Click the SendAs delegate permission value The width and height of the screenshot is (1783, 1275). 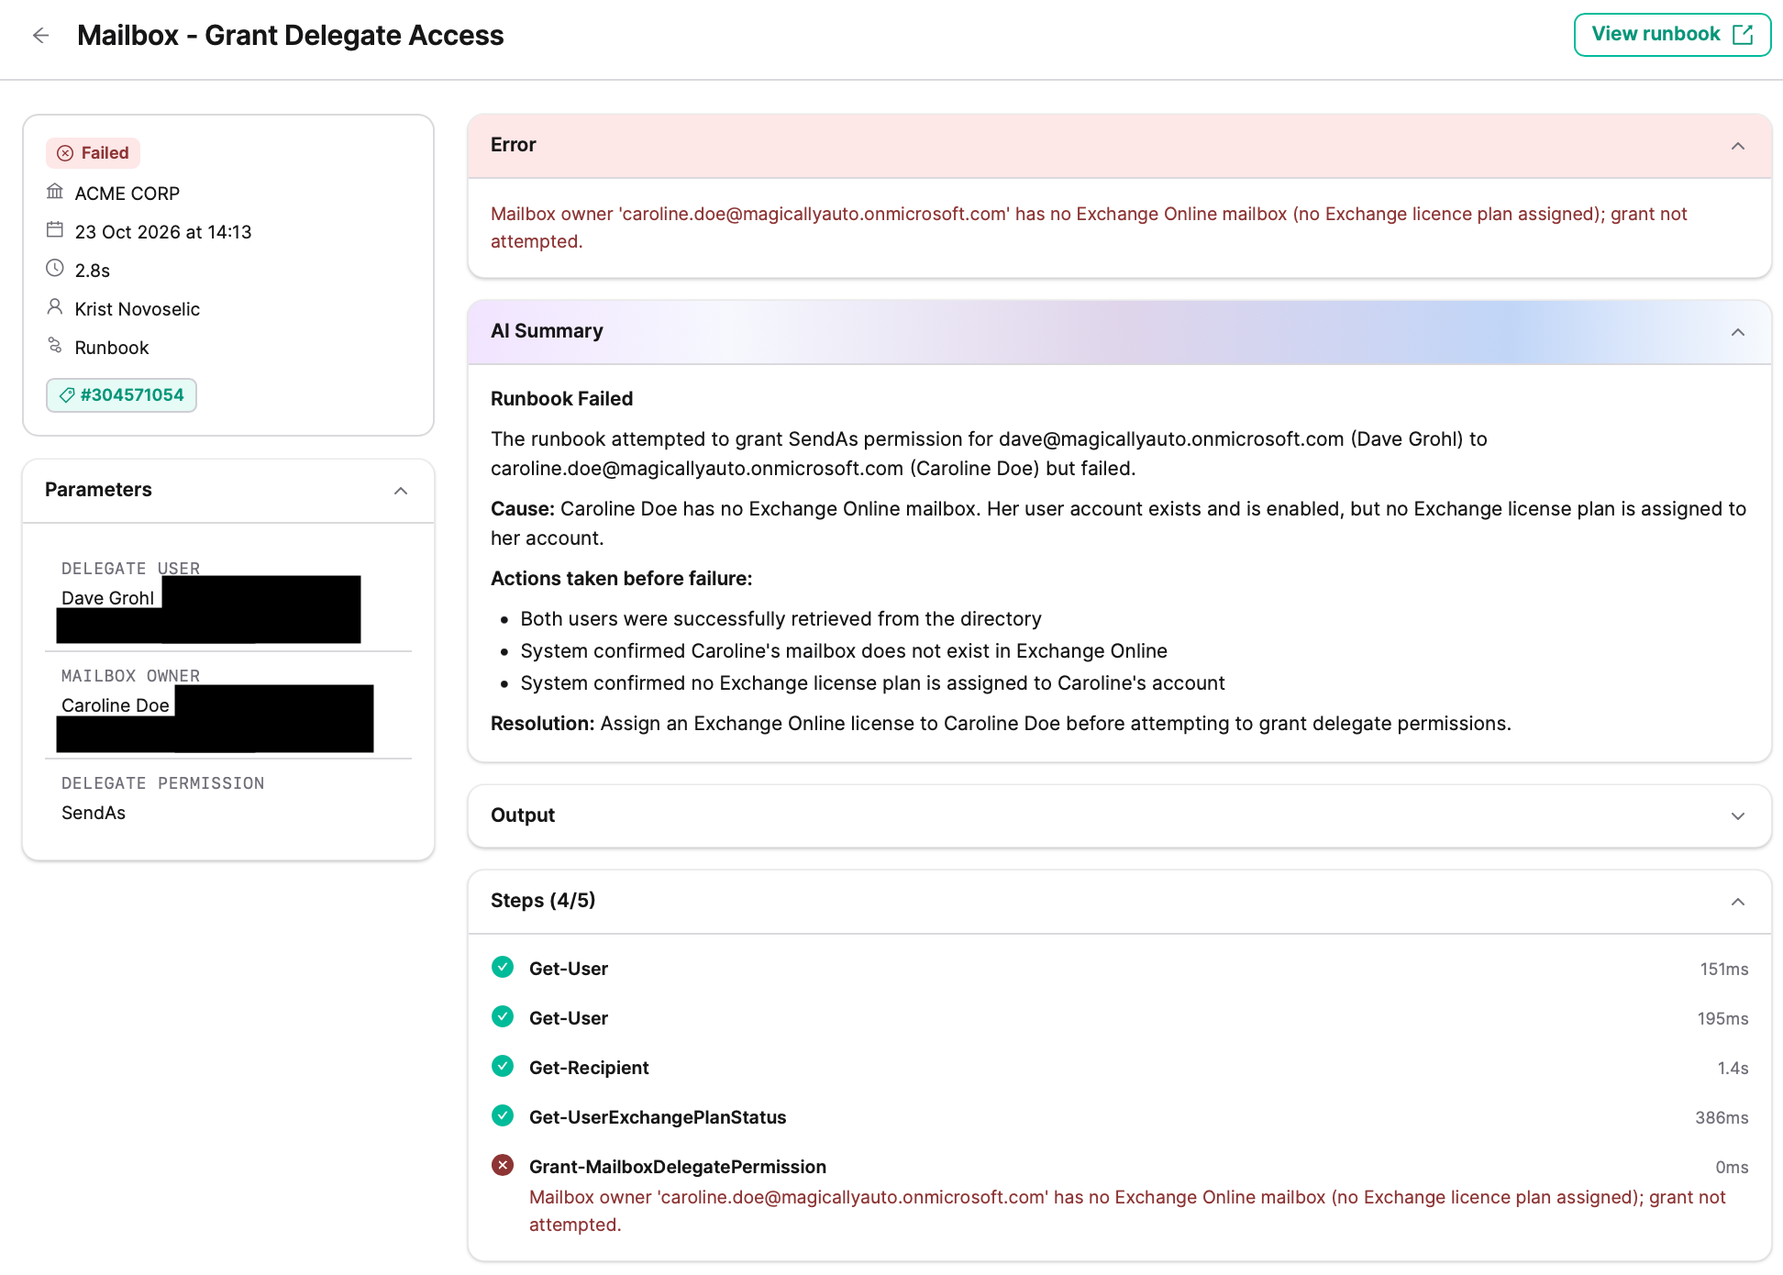(94, 813)
